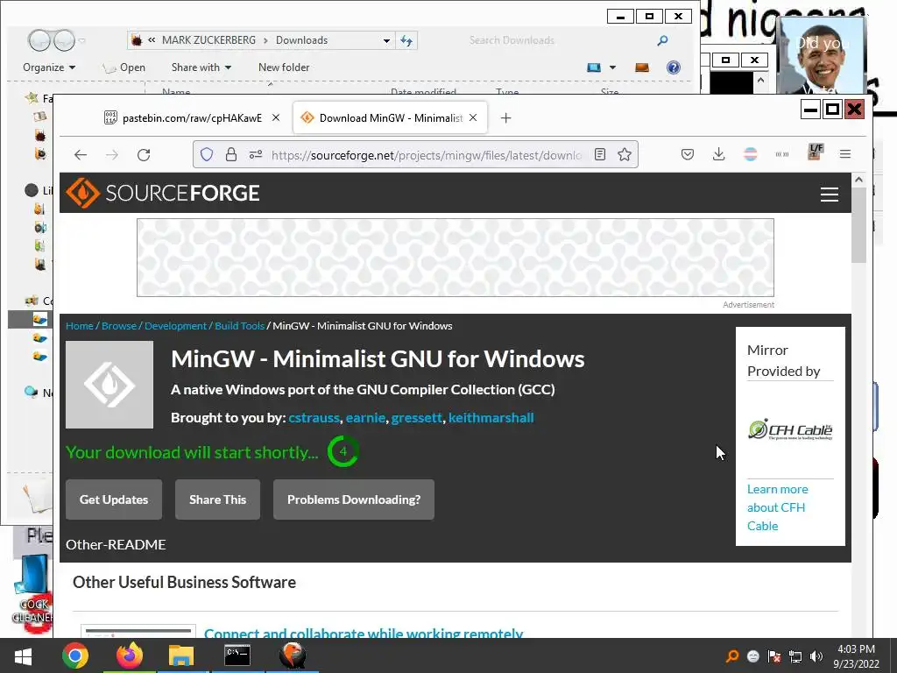897x673 pixels.
Task: Bookmark this page with the star
Action: 625,154
